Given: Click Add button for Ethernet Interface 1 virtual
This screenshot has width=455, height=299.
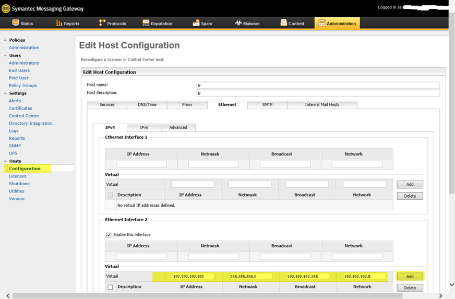Looking at the screenshot, I should click(410, 184).
